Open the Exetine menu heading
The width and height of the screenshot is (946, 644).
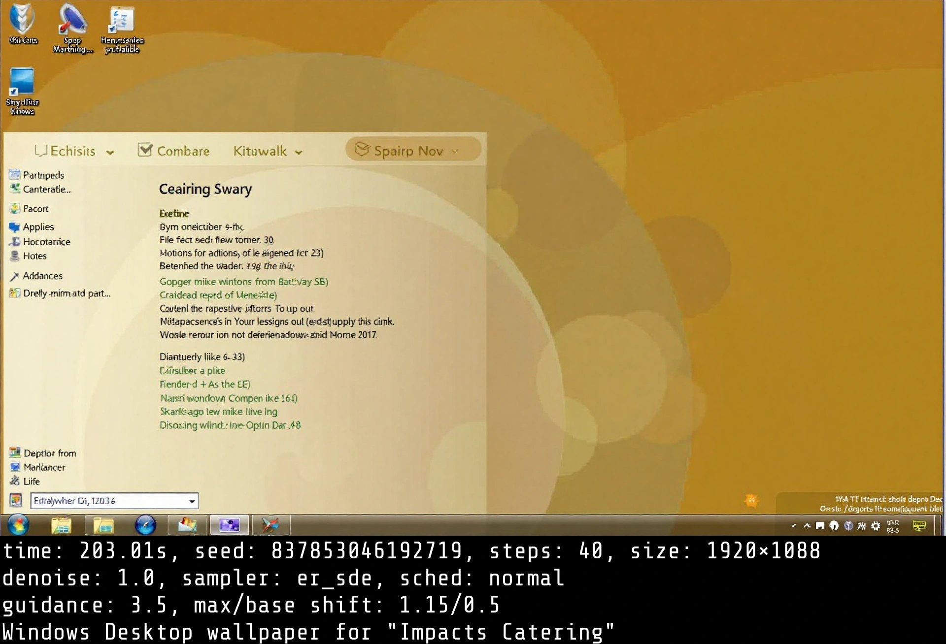point(174,213)
